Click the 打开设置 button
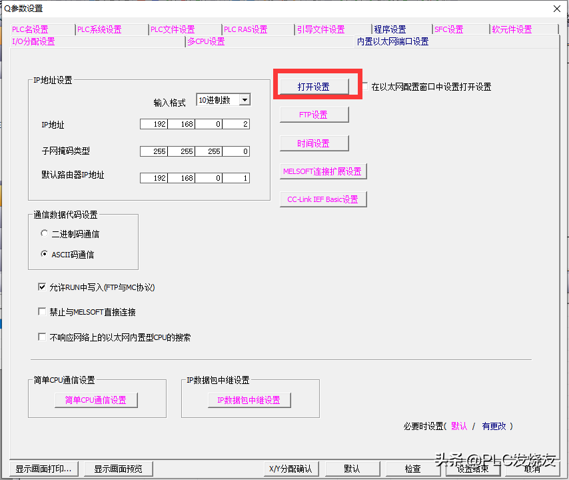Viewport: 569px width, 480px height. [x=313, y=87]
